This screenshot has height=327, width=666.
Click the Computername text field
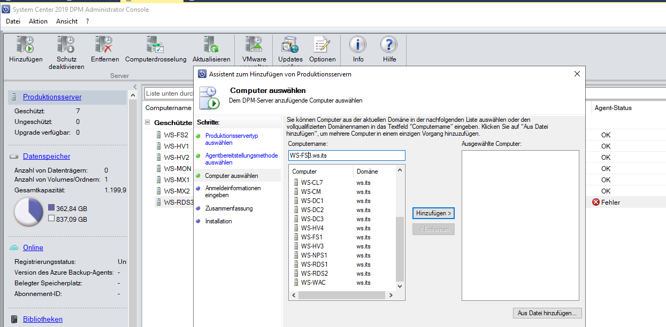point(347,155)
